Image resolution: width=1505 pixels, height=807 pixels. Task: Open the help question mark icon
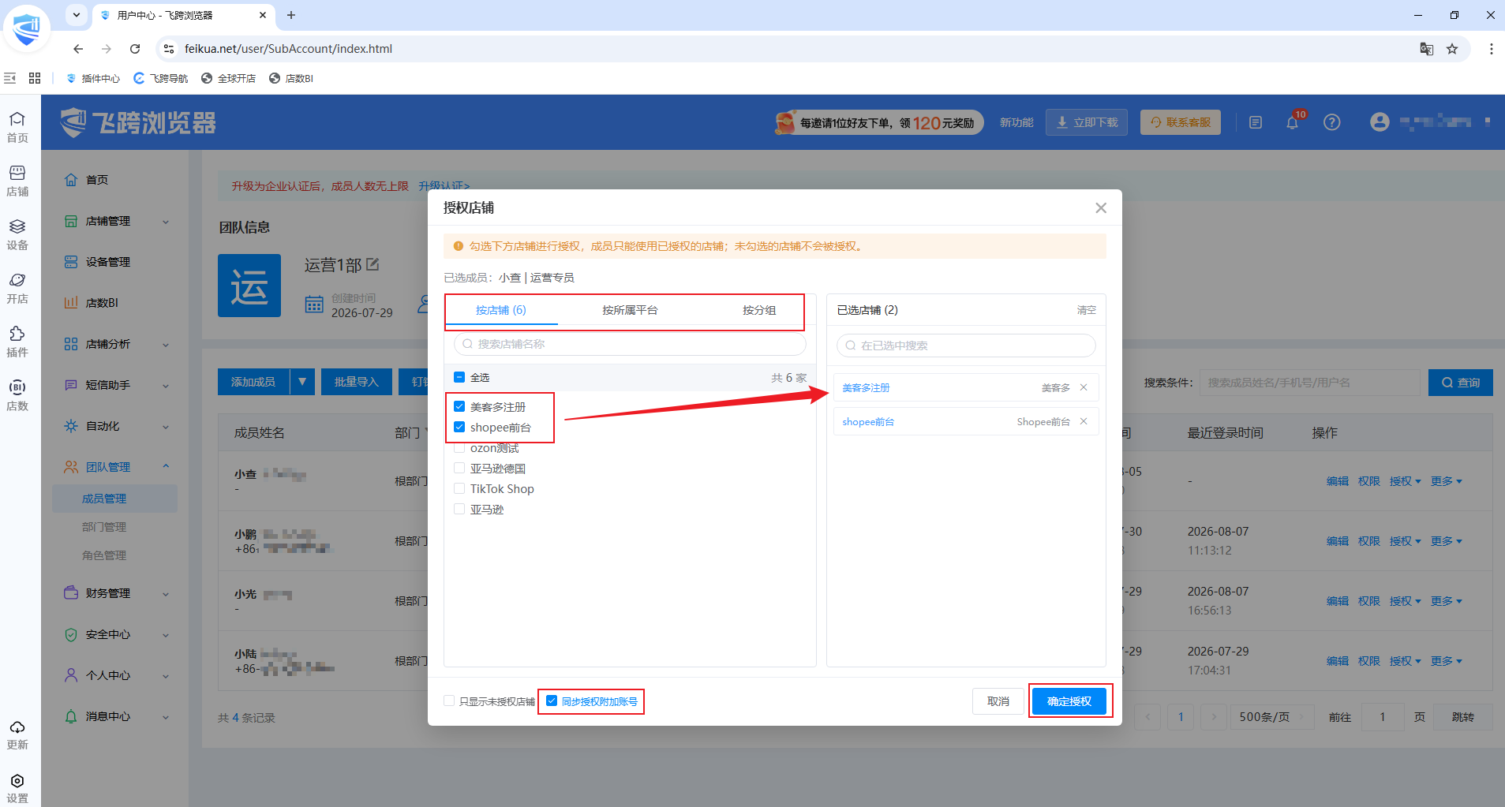1332,122
